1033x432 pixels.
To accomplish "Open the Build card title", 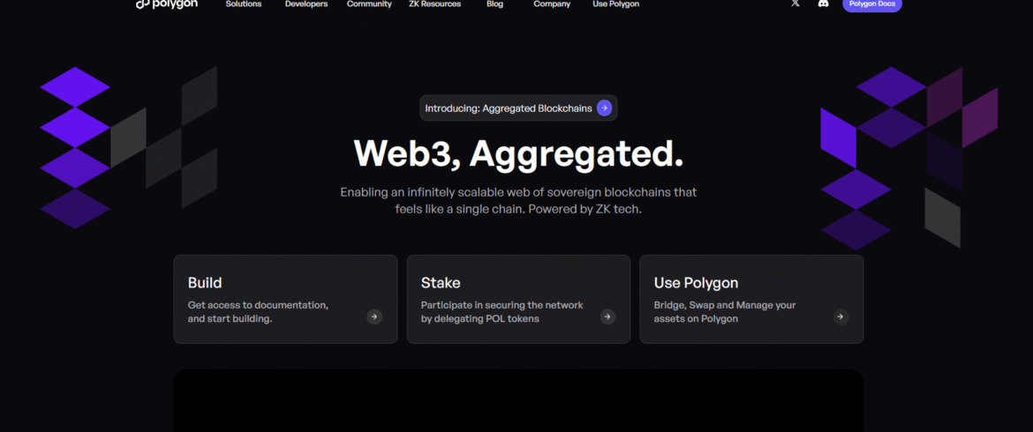I will (x=205, y=283).
